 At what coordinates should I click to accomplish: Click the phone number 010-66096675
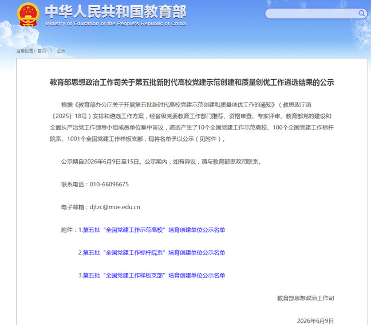(x=109, y=185)
